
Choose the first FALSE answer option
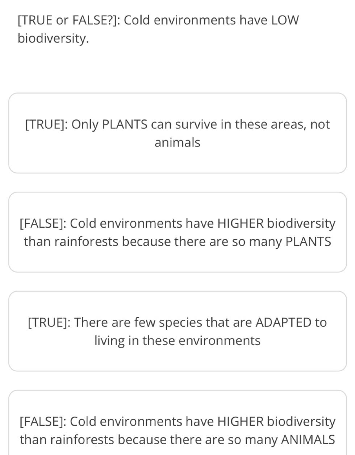pyautogui.click(x=177, y=232)
